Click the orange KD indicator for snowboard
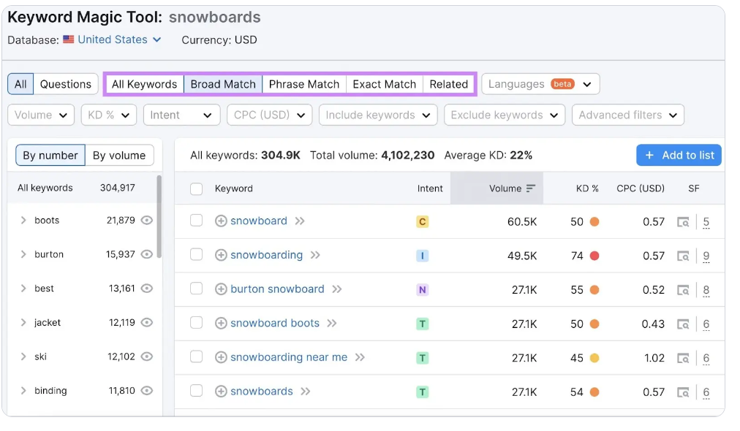 [x=594, y=221]
